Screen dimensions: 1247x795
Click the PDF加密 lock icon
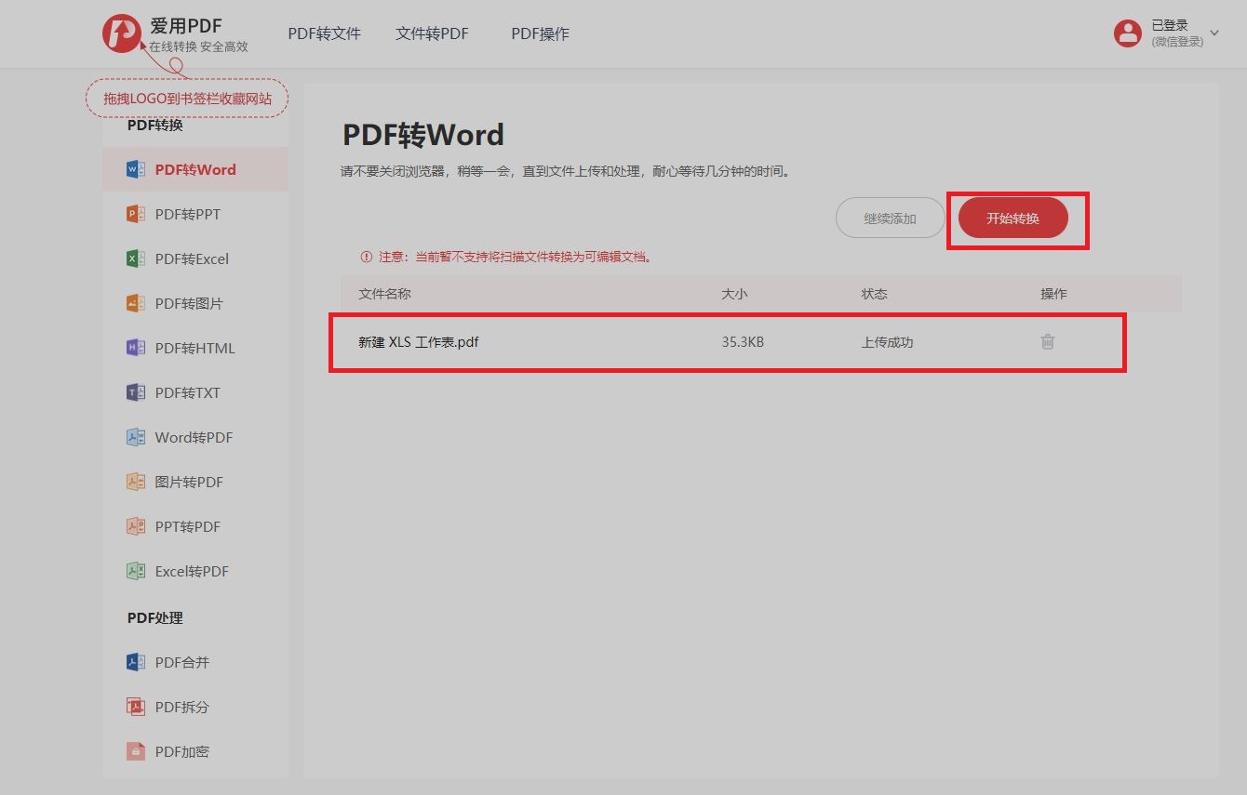136,751
